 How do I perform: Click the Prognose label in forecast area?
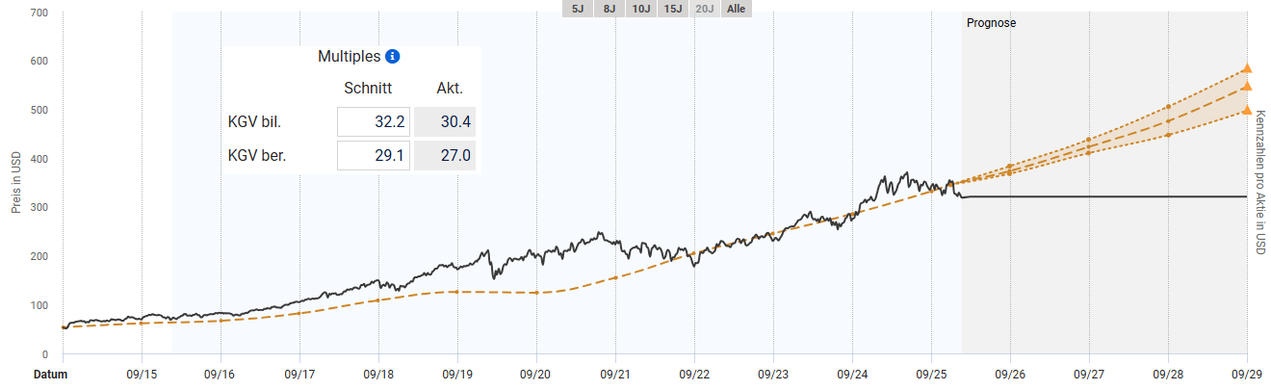[x=992, y=23]
